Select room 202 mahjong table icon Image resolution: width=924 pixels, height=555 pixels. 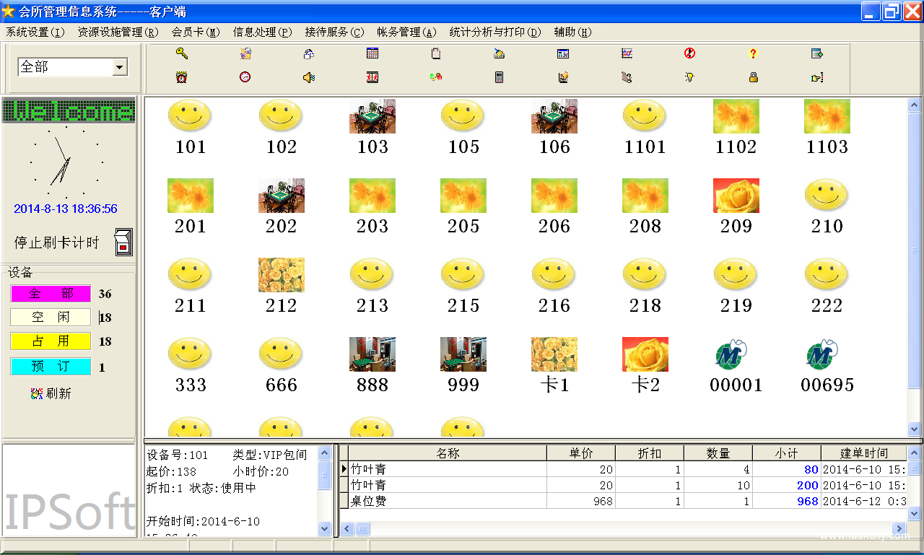click(282, 196)
